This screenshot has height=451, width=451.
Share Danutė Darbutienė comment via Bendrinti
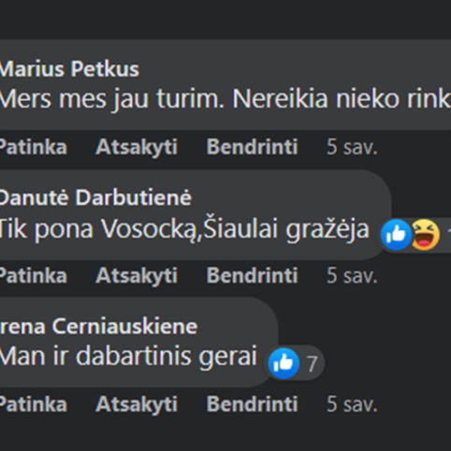coord(253,276)
